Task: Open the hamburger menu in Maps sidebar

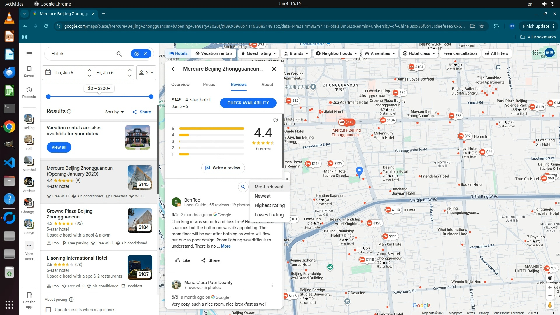Action: (x=29, y=54)
